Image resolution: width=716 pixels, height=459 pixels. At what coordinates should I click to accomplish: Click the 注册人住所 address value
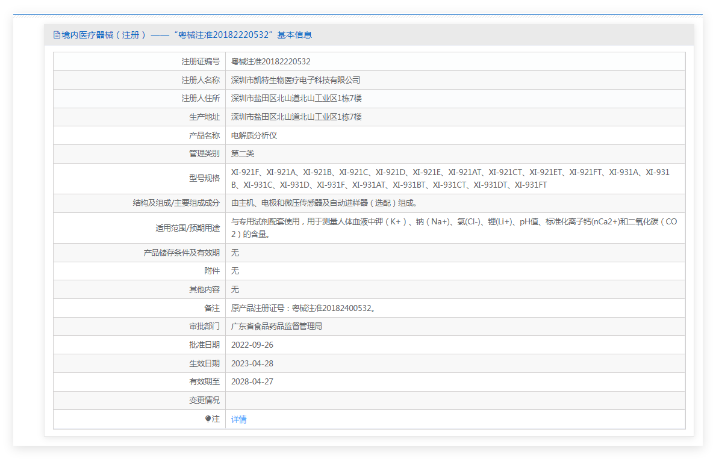click(296, 99)
